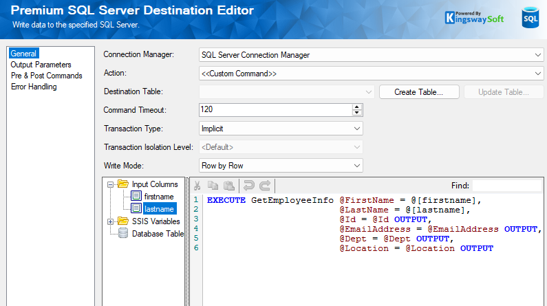Open the Pre & Post Commands page

pyautogui.click(x=46, y=76)
